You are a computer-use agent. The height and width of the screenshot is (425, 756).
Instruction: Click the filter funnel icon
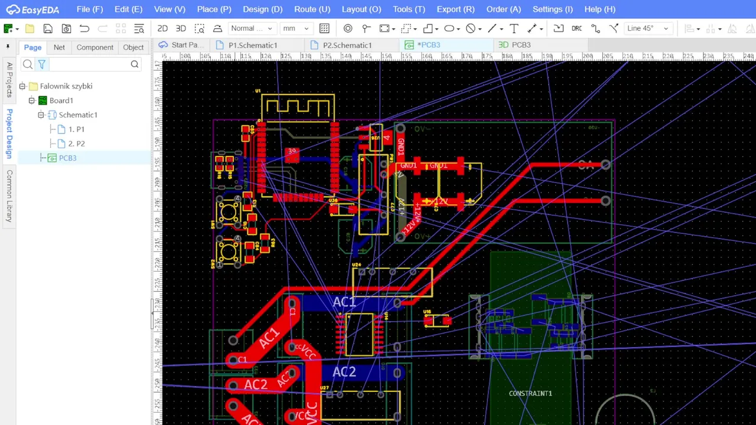click(42, 64)
